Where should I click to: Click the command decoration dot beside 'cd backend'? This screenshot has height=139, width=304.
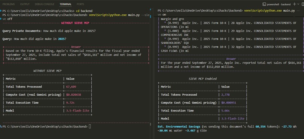coord(1,11)
